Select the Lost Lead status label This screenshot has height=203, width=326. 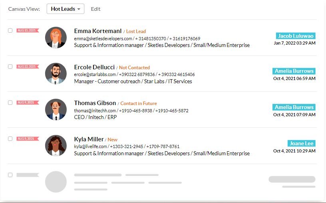[x=136, y=31]
